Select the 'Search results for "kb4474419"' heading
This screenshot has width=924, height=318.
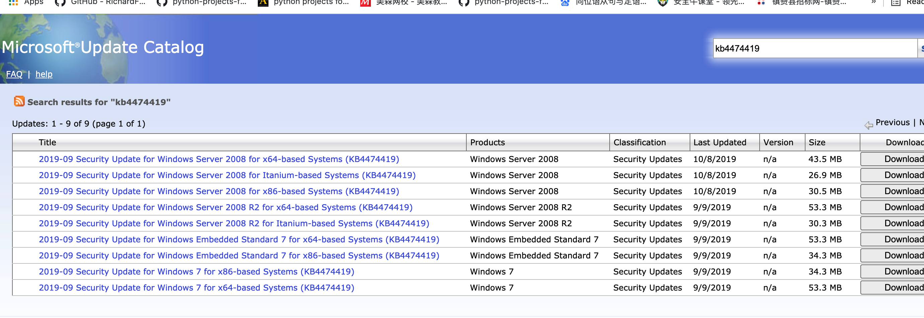pos(99,102)
